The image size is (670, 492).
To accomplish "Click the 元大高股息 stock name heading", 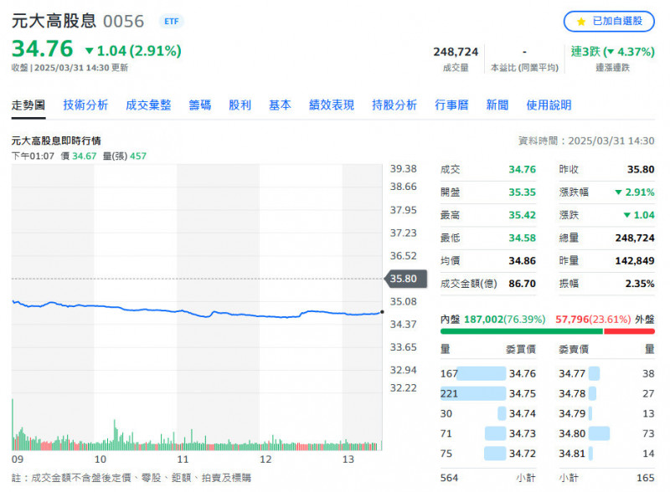I will (54, 21).
